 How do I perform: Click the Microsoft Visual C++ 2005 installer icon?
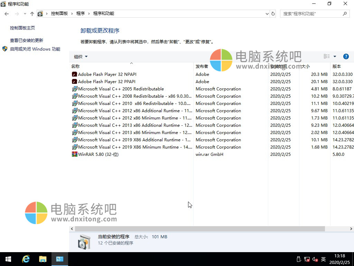tap(74, 89)
